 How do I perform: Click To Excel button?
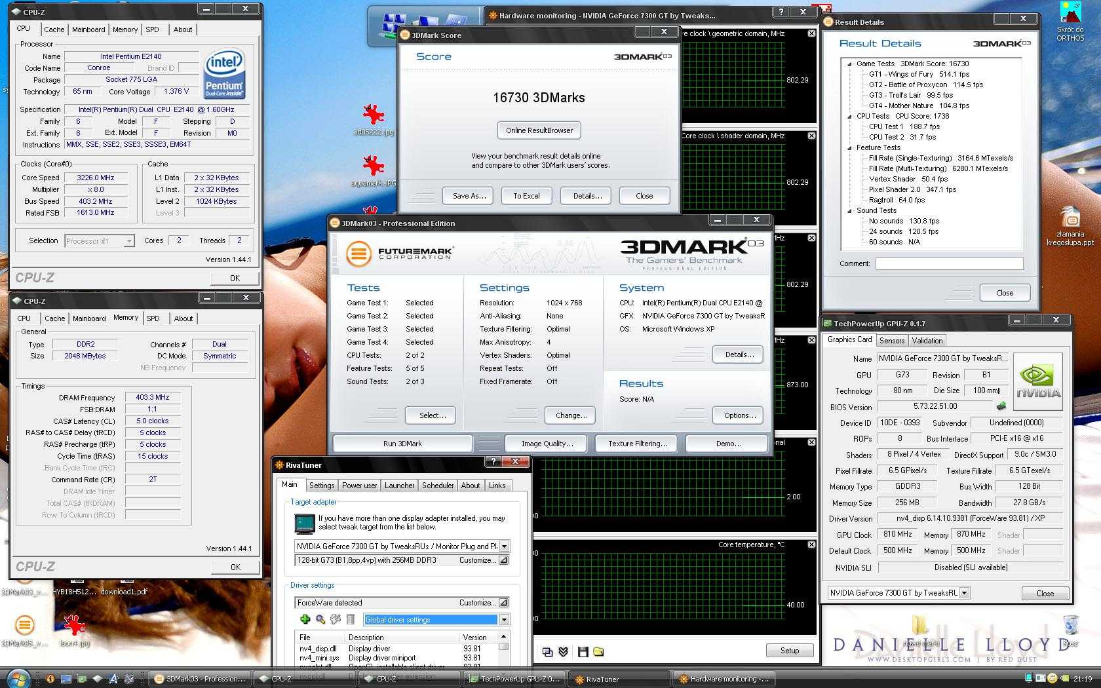(526, 196)
